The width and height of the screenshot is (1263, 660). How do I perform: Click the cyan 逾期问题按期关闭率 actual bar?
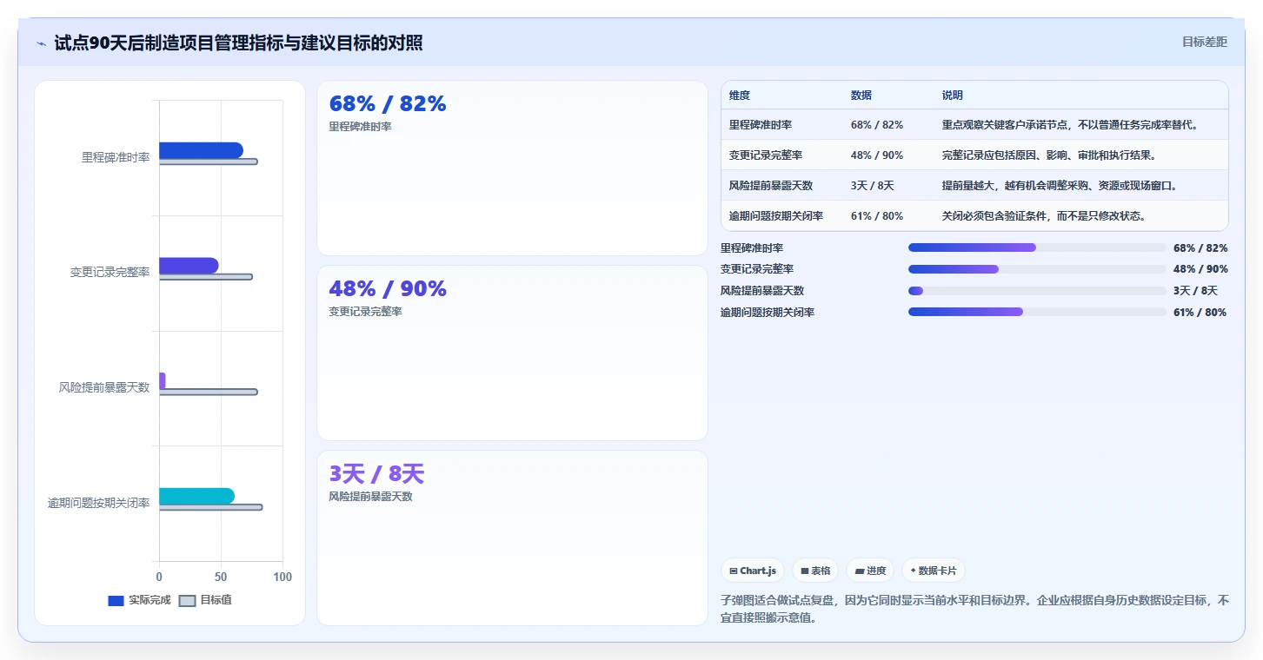[196, 496]
